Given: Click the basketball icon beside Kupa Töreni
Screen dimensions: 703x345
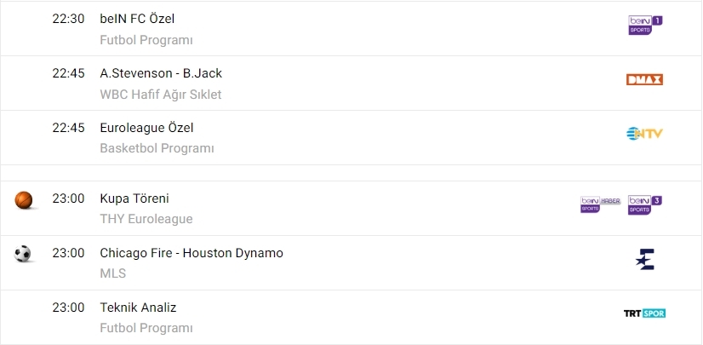Looking at the screenshot, I should [x=23, y=200].
